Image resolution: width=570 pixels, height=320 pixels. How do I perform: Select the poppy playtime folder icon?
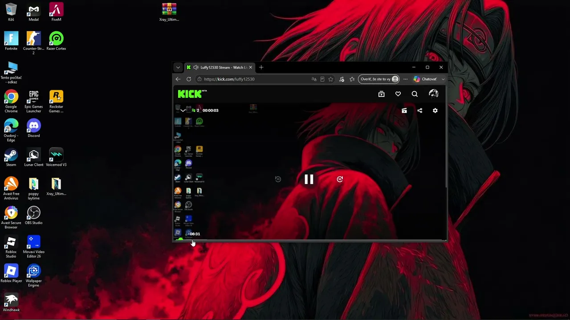tap(34, 188)
